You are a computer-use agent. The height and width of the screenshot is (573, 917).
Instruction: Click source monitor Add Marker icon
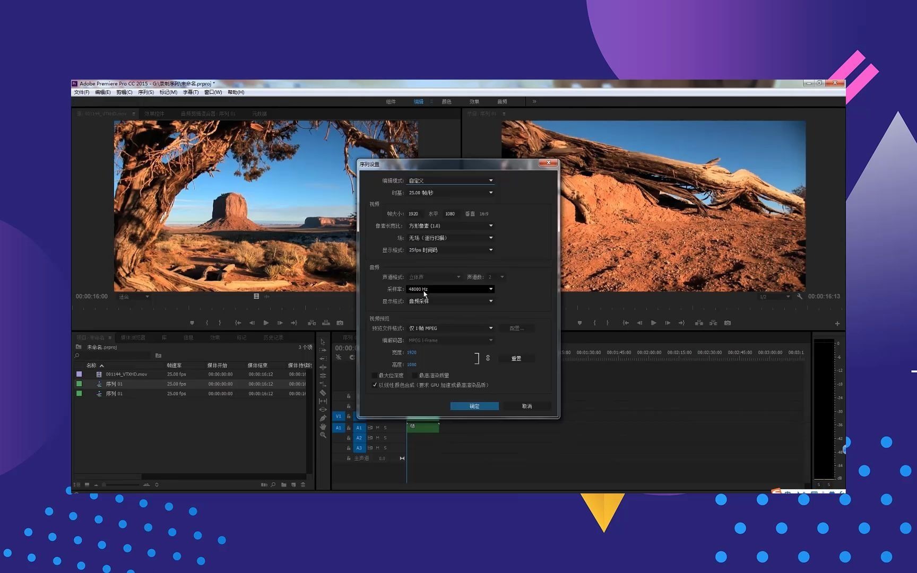(192, 323)
